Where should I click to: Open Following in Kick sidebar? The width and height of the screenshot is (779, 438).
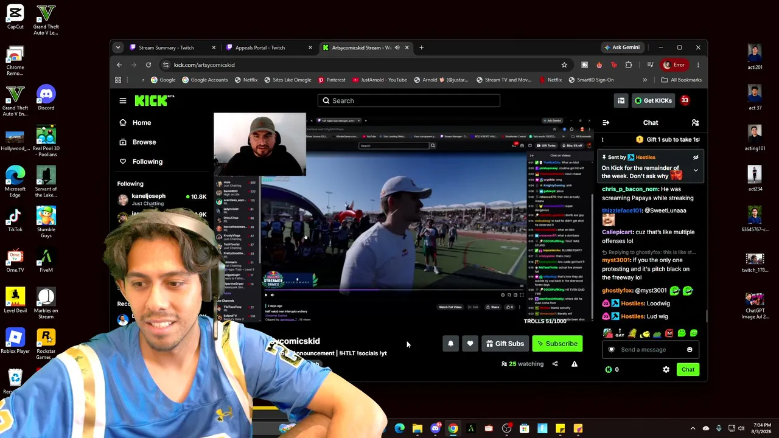141,162
